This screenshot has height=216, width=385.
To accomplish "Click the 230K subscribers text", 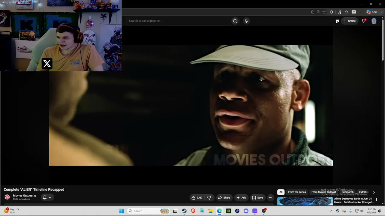I will coord(21,199).
